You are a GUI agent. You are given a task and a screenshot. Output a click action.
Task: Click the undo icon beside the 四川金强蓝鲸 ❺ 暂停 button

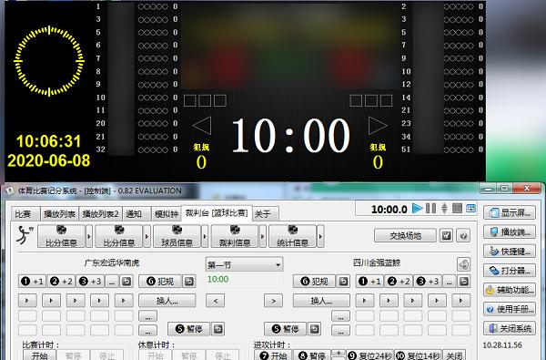[315, 329]
